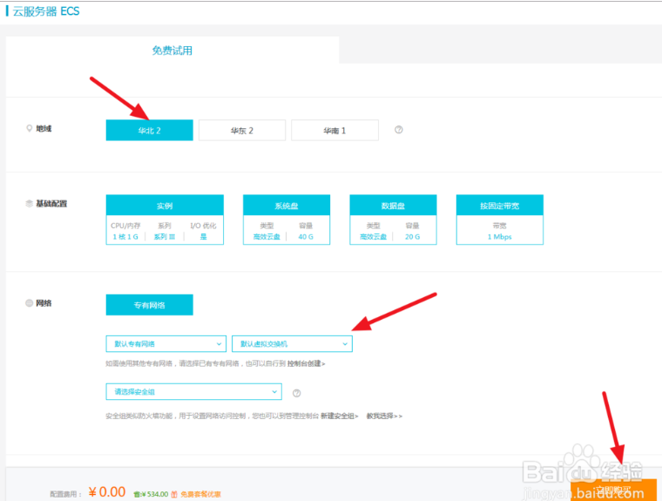Expand the 默认虚拟交换机 dropdown
Image resolution: width=662 pixels, height=501 pixels.
pyautogui.click(x=292, y=344)
